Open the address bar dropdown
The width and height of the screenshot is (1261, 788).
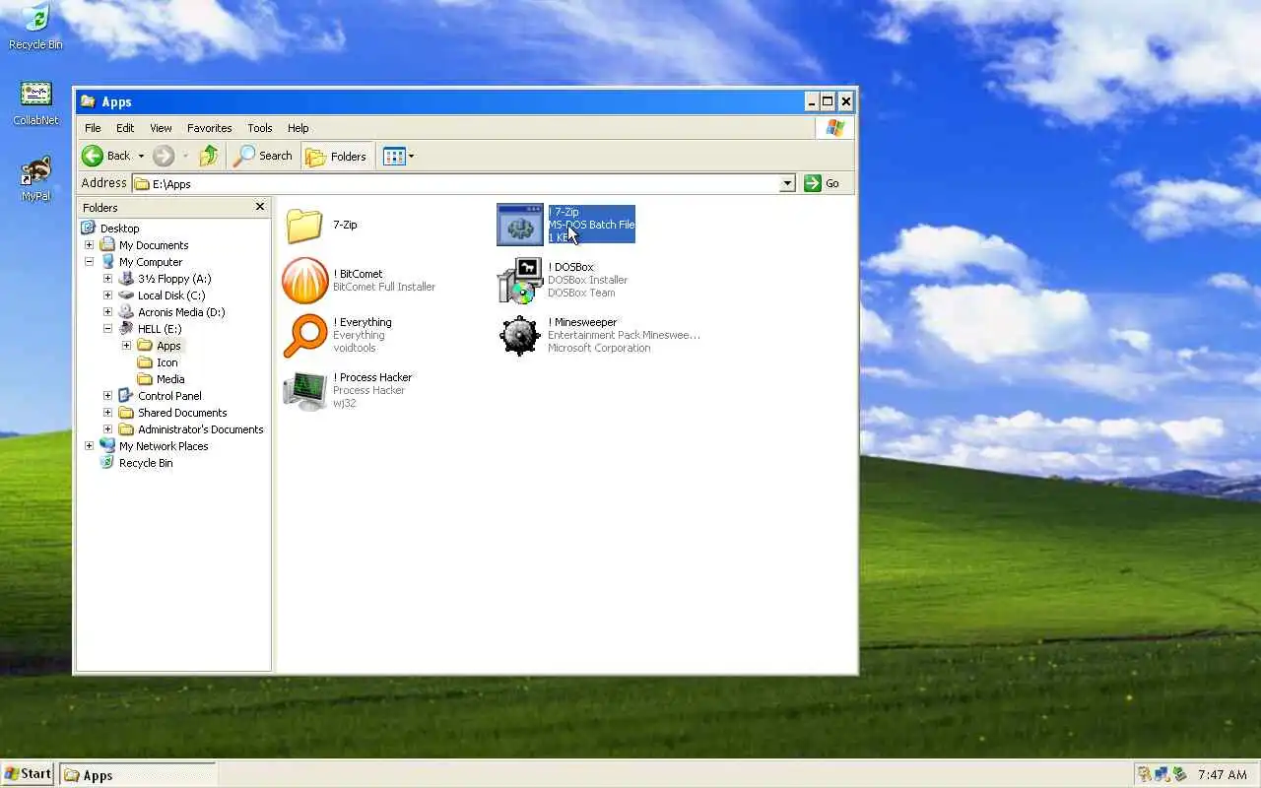[787, 183]
